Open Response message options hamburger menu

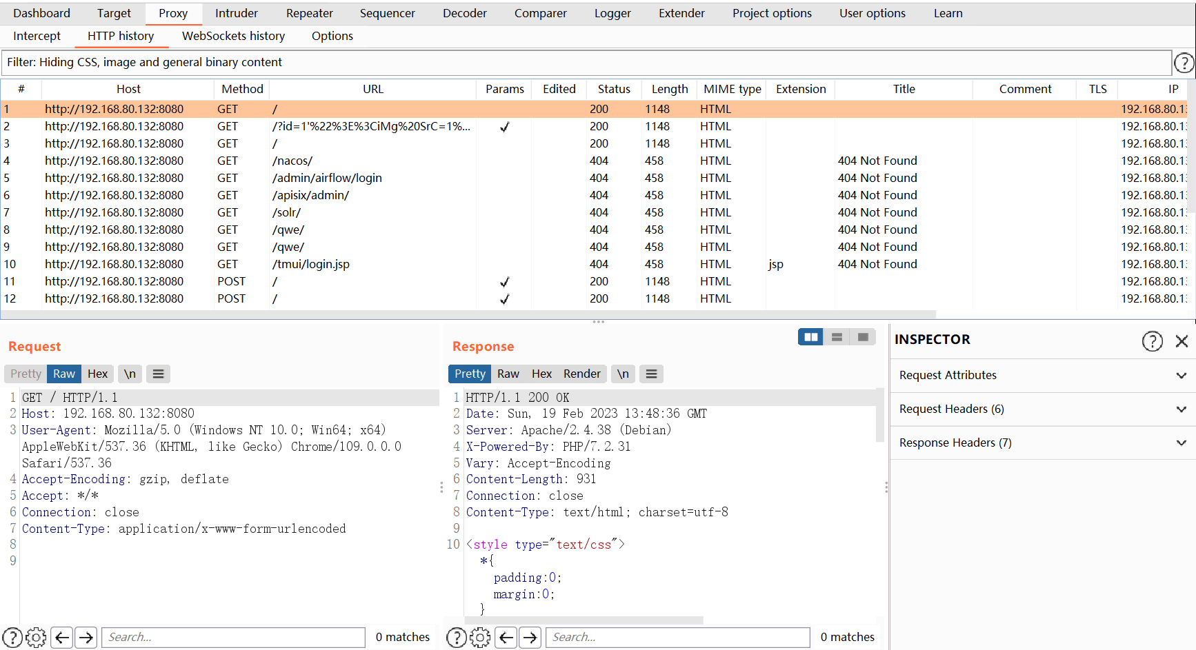tap(651, 374)
